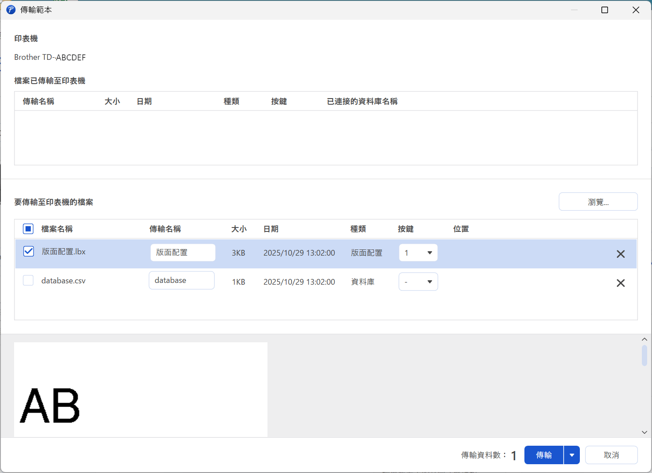
Task: Maximize the 傳輸範本 window
Action: click(x=604, y=10)
